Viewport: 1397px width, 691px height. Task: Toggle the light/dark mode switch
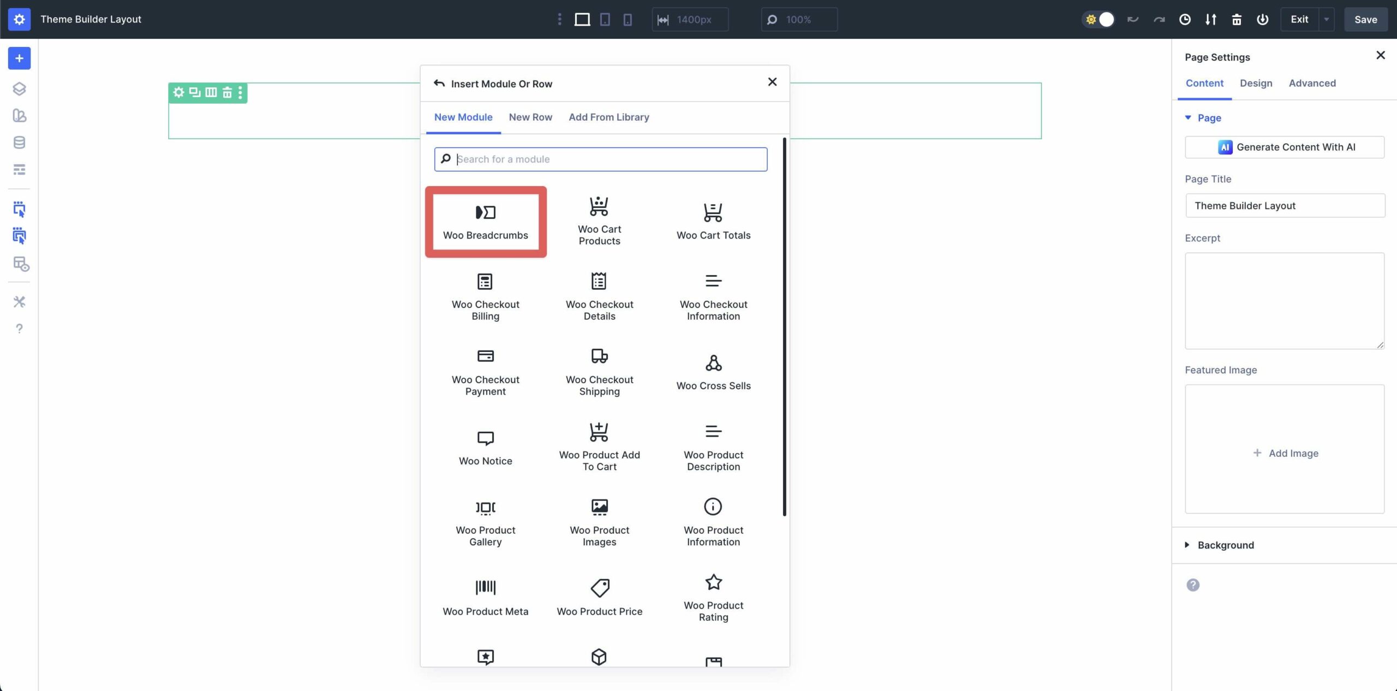pyautogui.click(x=1099, y=19)
